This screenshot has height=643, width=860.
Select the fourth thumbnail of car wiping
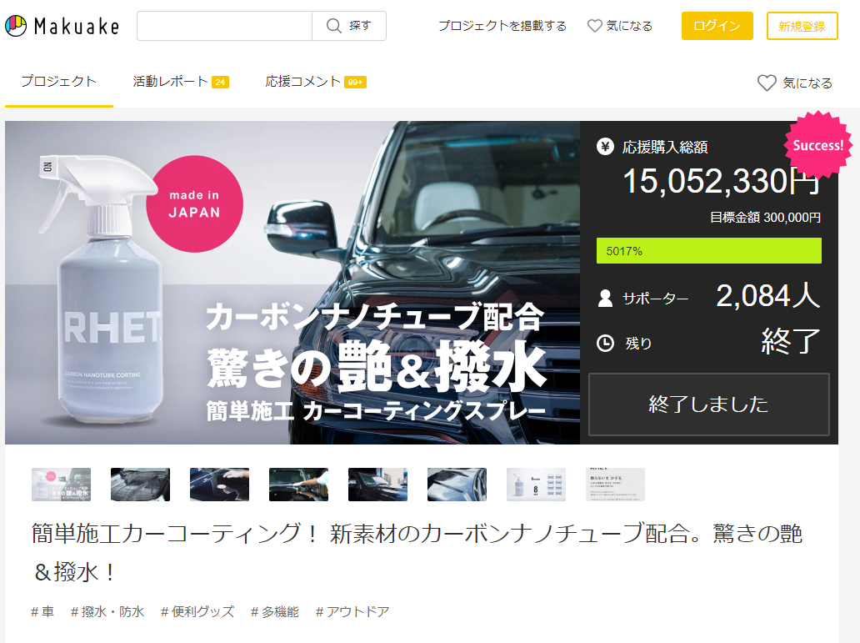tap(298, 485)
